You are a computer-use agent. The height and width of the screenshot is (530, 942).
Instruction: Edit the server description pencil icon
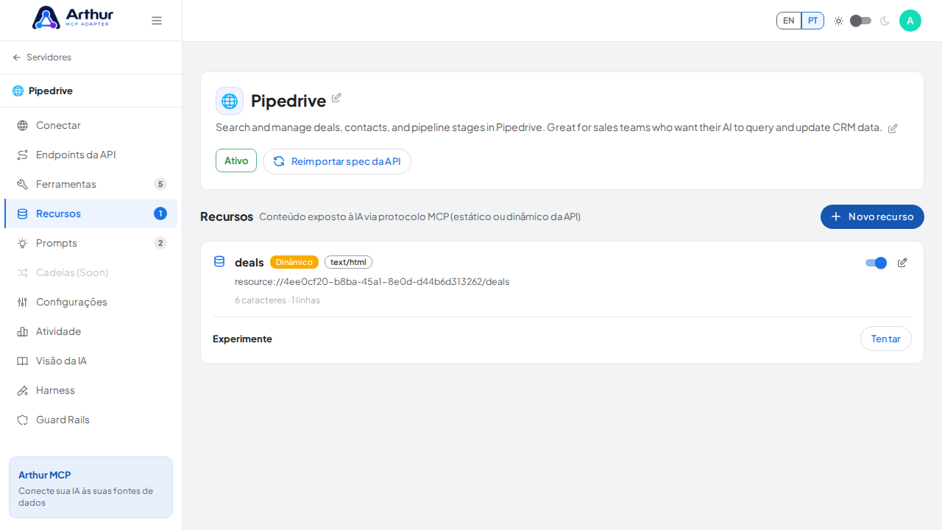(x=893, y=128)
